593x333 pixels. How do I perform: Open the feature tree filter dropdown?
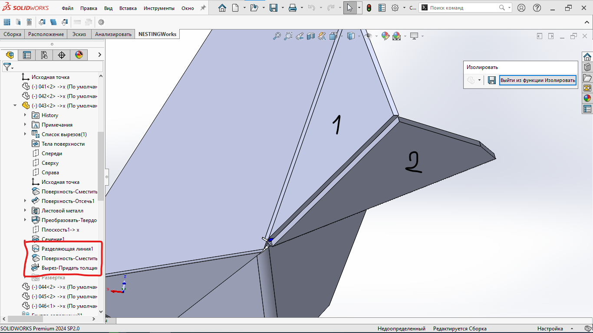9,67
